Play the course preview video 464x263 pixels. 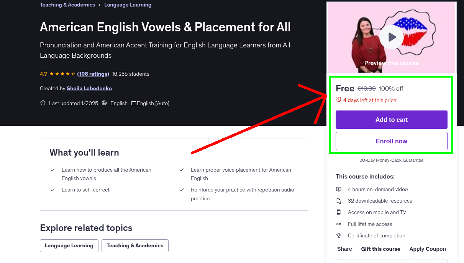pos(392,37)
